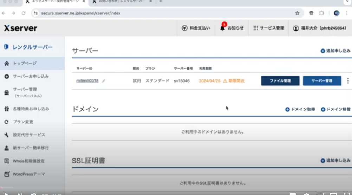Open Chrome profile avatar

coord(337,13)
